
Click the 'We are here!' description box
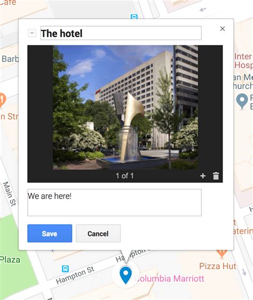pos(114,203)
